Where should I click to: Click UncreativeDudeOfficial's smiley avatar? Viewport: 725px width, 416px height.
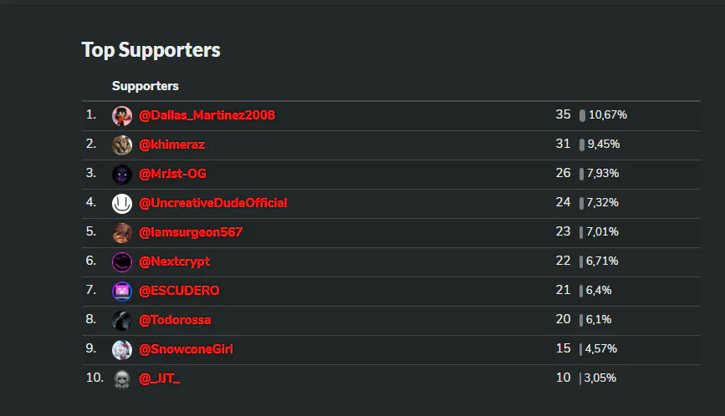click(122, 203)
